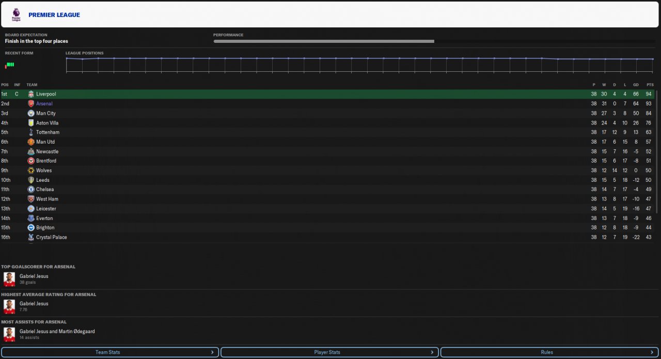661x359 pixels.
Task: Click Liverpool's 94 points value
Action: [x=649, y=94]
